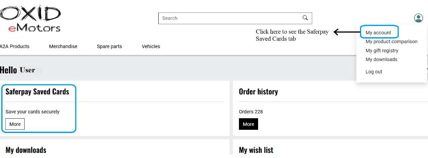Image resolution: width=428 pixels, height=158 pixels.
Task: Choose My gift registry in user menu
Action: tap(382, 51)
